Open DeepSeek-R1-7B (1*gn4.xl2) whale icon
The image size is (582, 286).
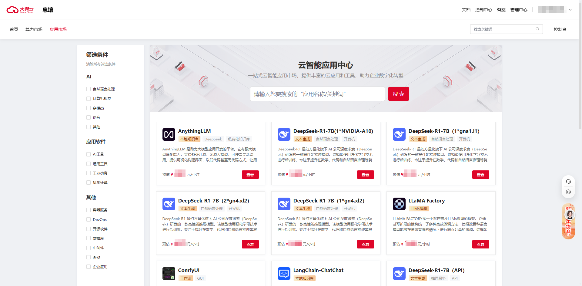click(x=284, y=204)
